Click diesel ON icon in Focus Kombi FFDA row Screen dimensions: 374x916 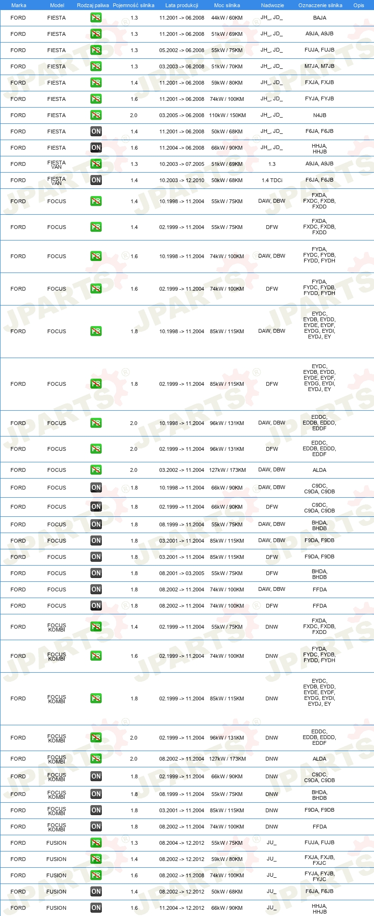(x=96, y=827)
